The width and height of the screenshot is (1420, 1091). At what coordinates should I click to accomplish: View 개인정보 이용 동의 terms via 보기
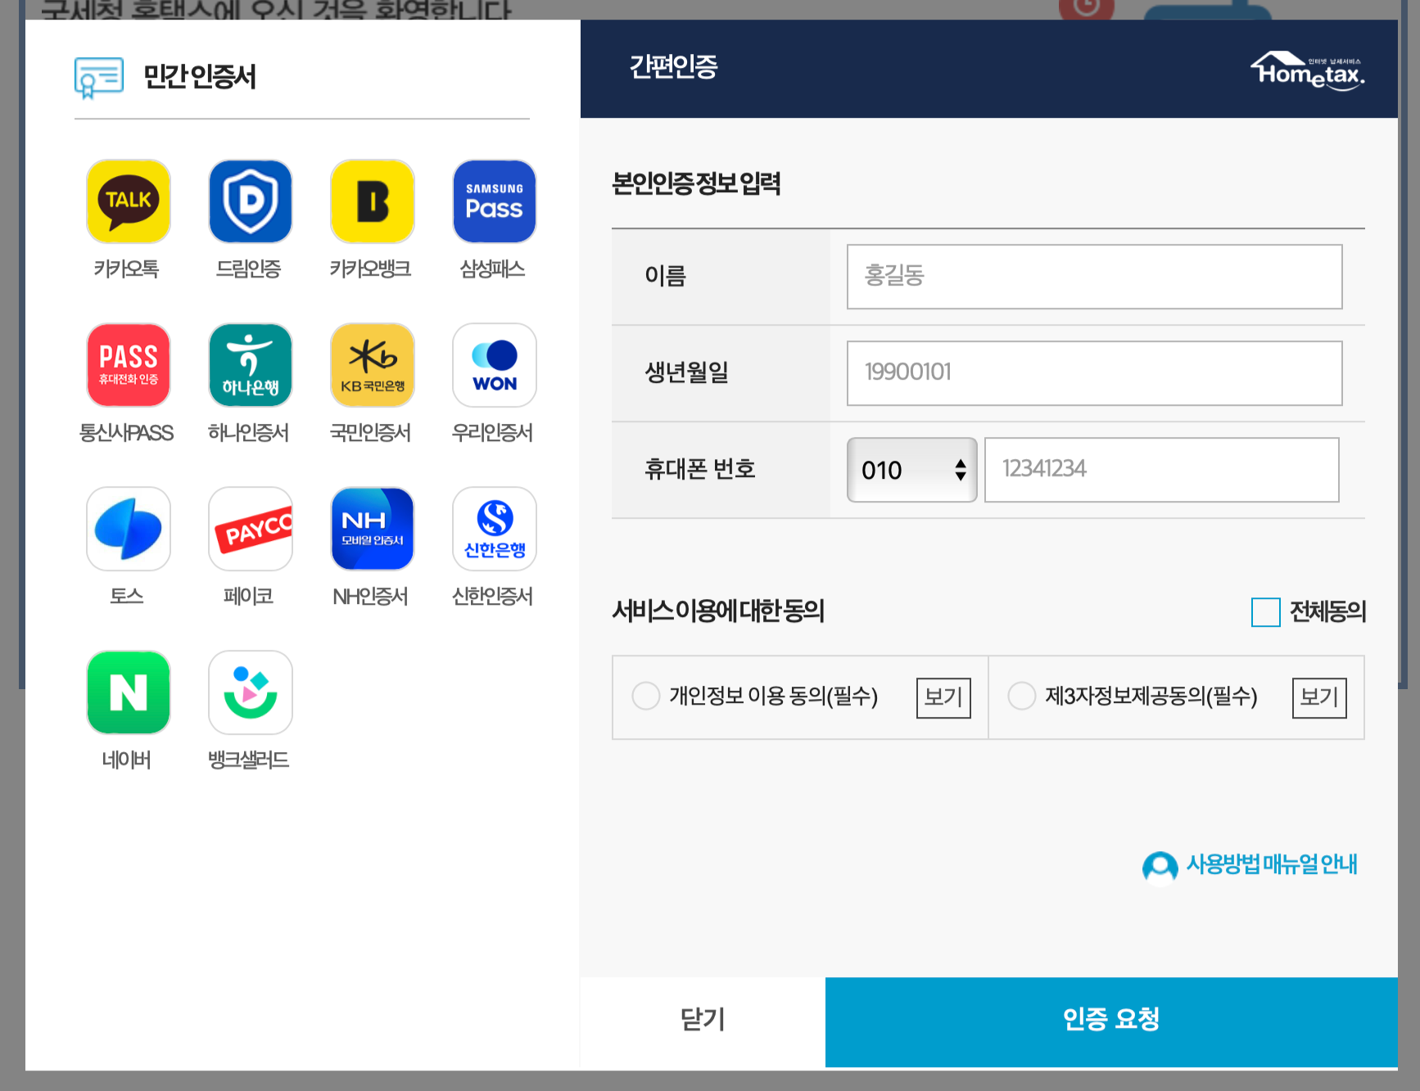943,697
